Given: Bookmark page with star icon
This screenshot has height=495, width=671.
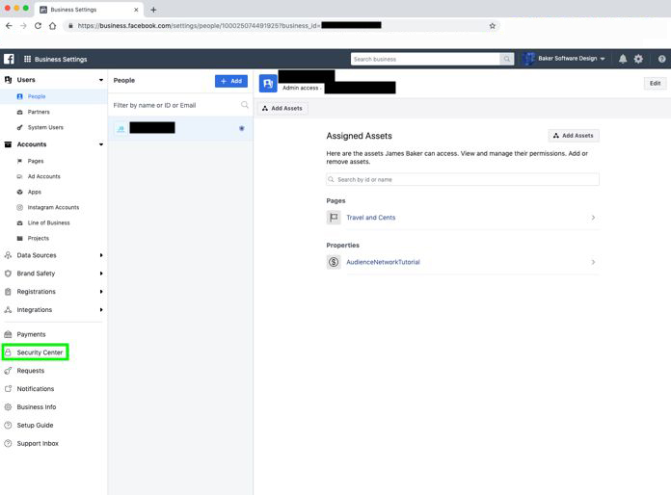Looking at the screenshot, I should (x=492, y=26).
